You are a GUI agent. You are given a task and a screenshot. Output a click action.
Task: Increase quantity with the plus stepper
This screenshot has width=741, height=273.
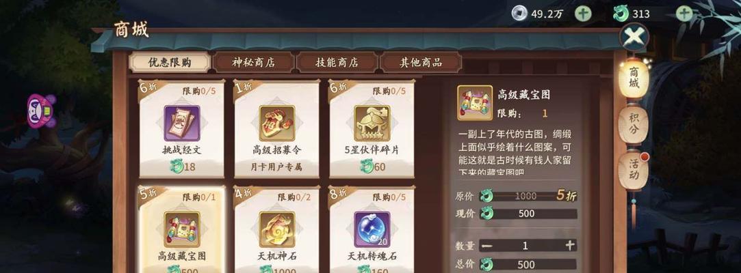tap(570, 245)
